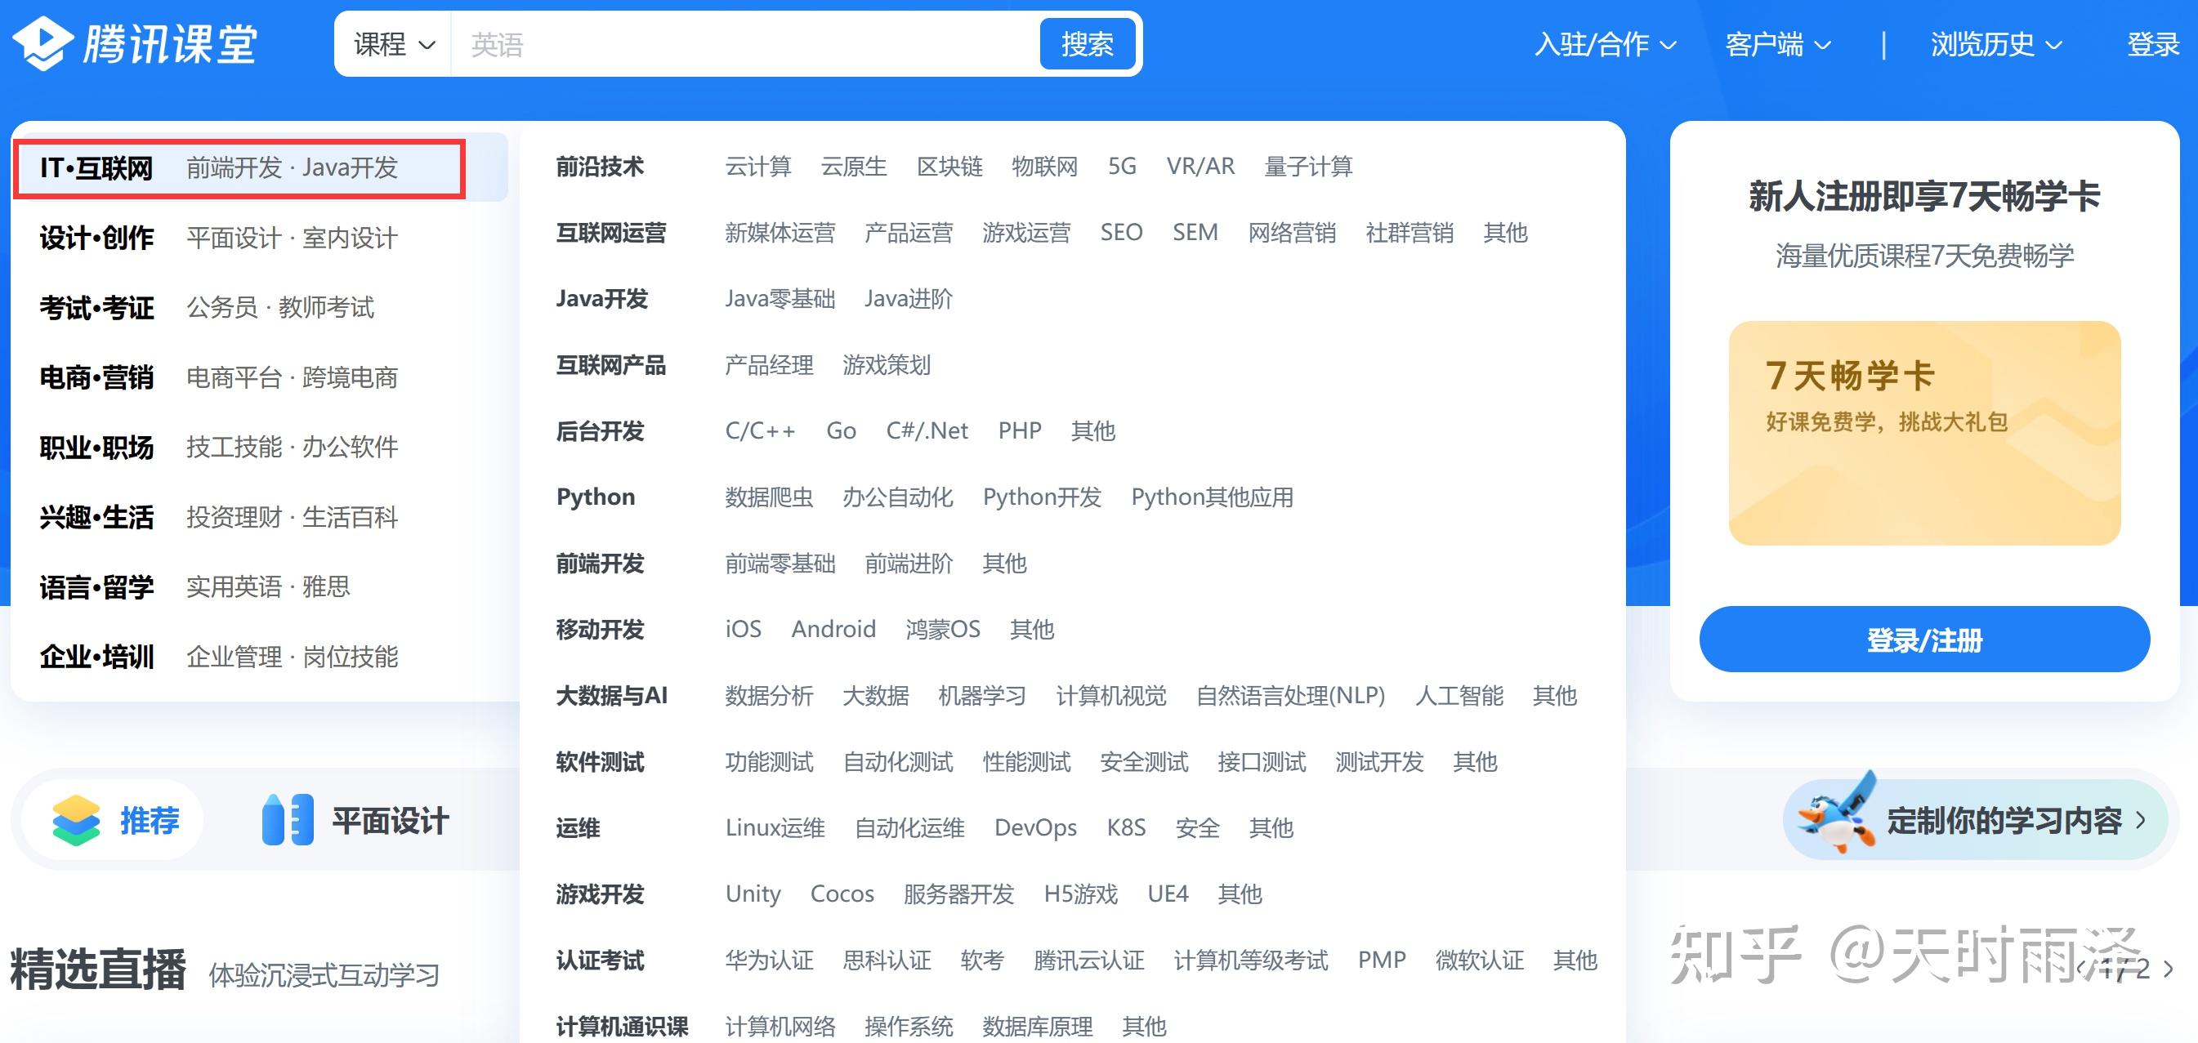Open the Linux运维 link
This screenshot has height=1043, width=2198.
(775, 828)
